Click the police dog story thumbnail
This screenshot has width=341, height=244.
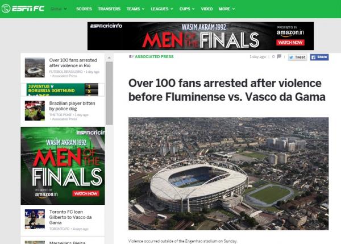35,110
